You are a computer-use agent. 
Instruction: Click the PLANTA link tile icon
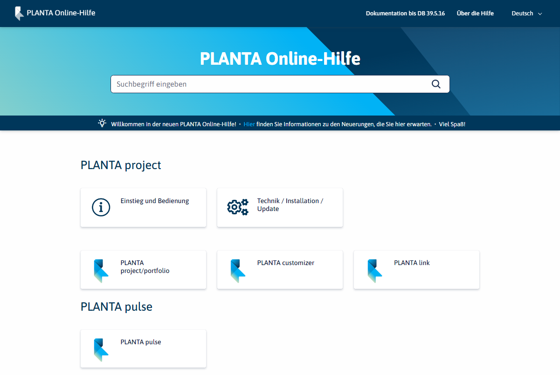tap(374, 271)
